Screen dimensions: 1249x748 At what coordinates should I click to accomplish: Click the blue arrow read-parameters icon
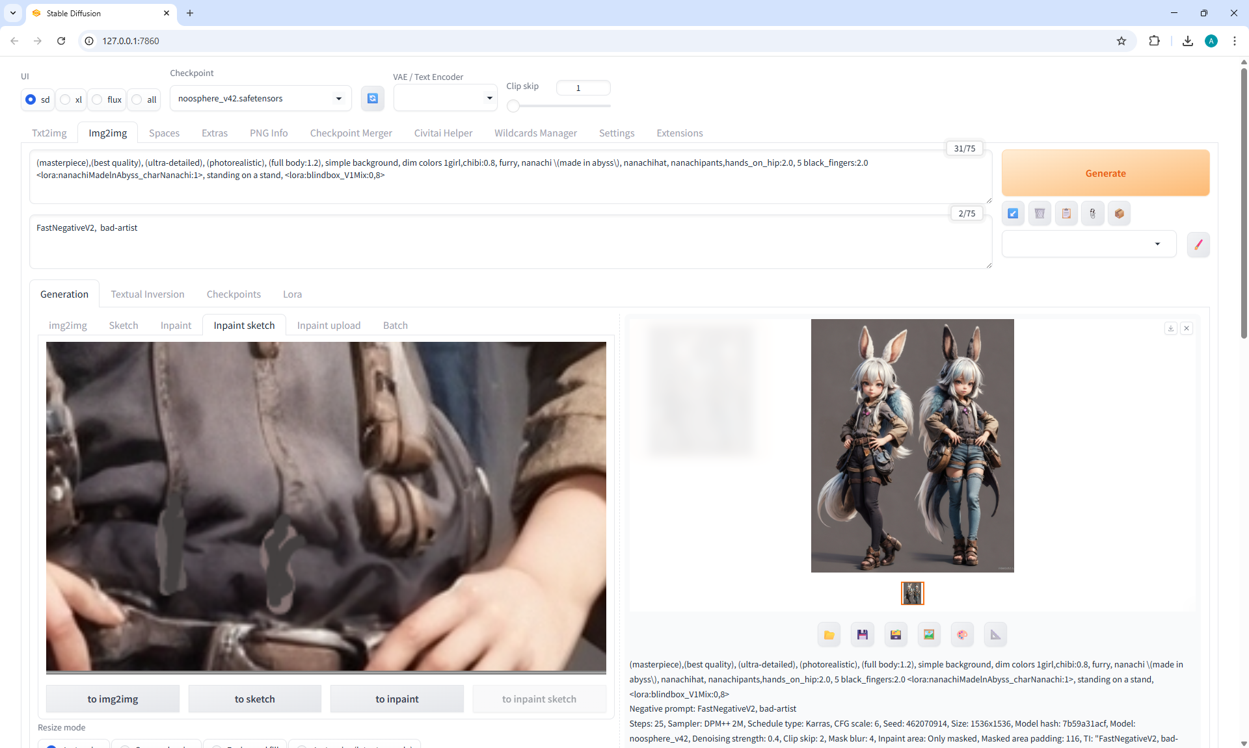(1013, 213)
